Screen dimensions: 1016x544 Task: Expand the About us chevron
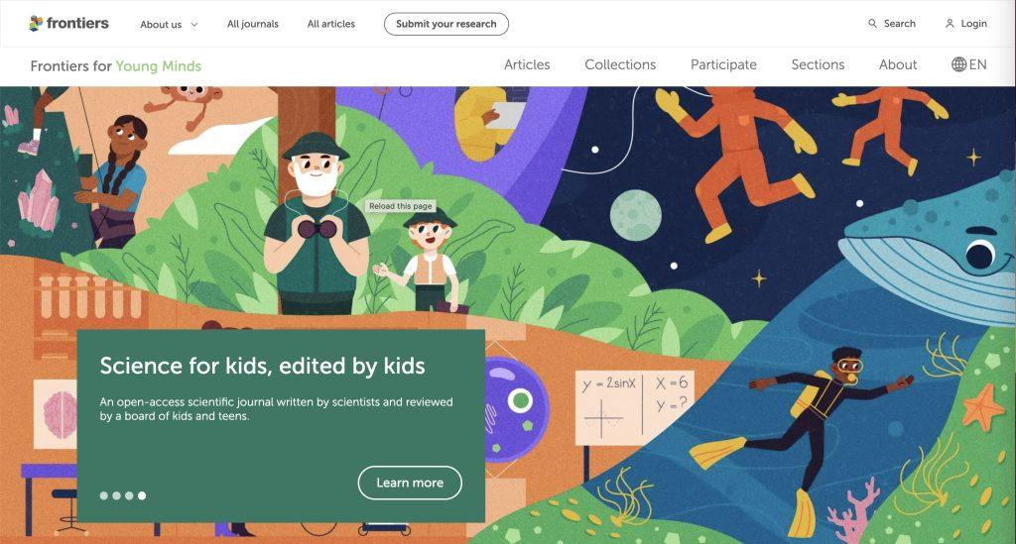193,25
